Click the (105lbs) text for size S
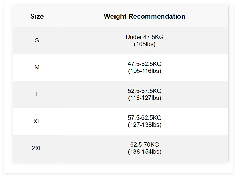Viewport: 237px width, 177px height. click(x=145, y=44)
